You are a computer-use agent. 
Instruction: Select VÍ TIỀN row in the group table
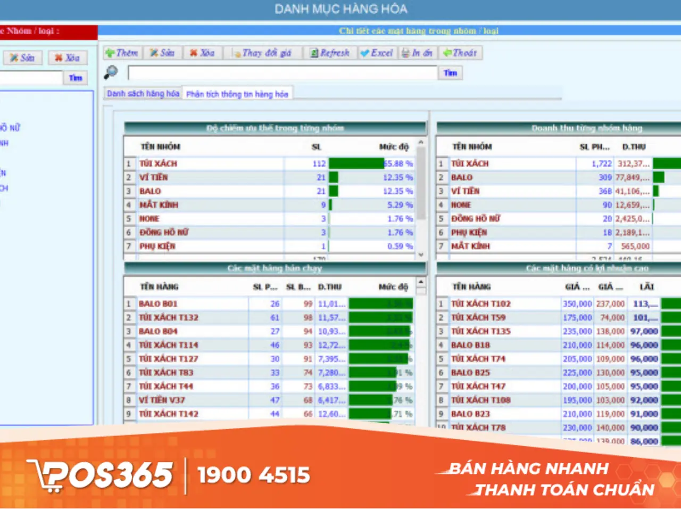(269, 177)
